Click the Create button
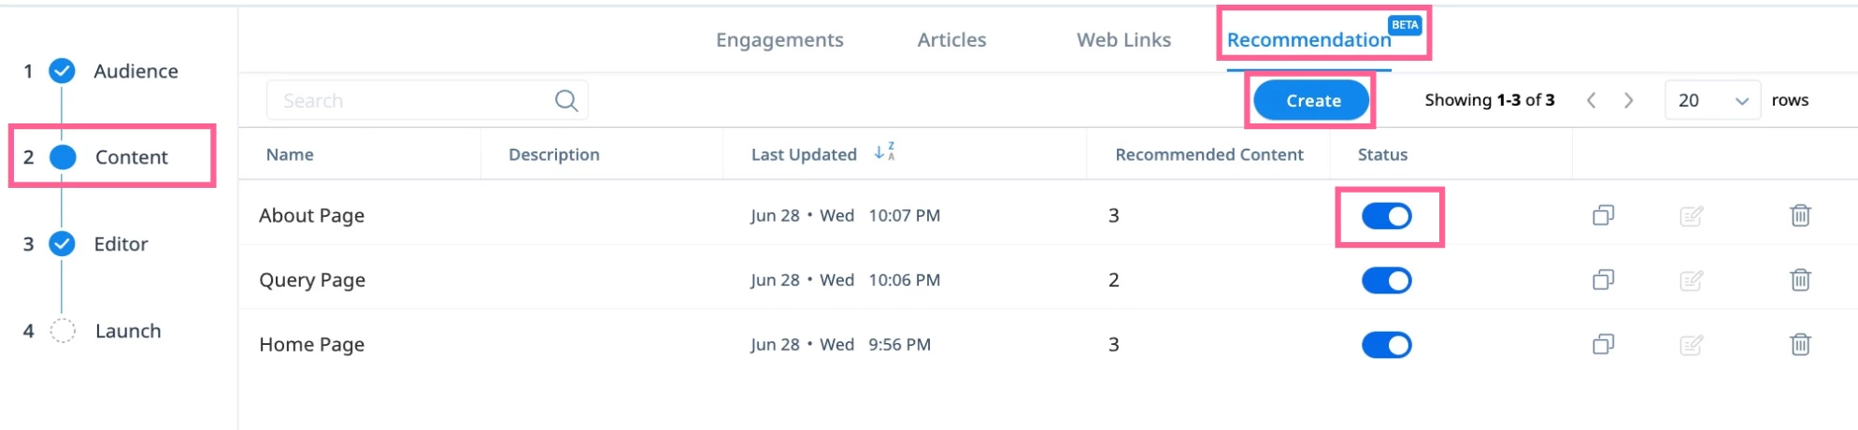 (1312, 100)
